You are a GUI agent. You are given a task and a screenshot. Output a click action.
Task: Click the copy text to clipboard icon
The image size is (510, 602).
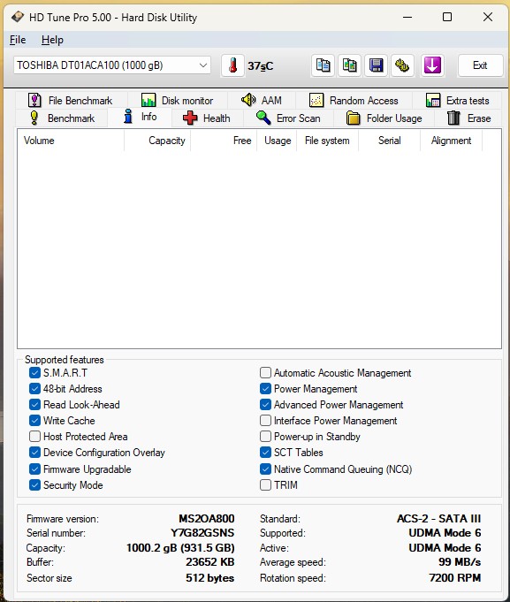pos(323,65)
